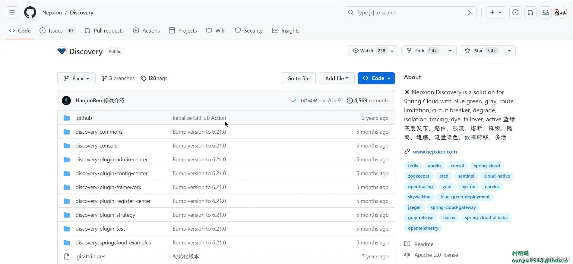Switch to the Code tab
The width and height of the screenshot is (573, 264).
pos(20,31)
